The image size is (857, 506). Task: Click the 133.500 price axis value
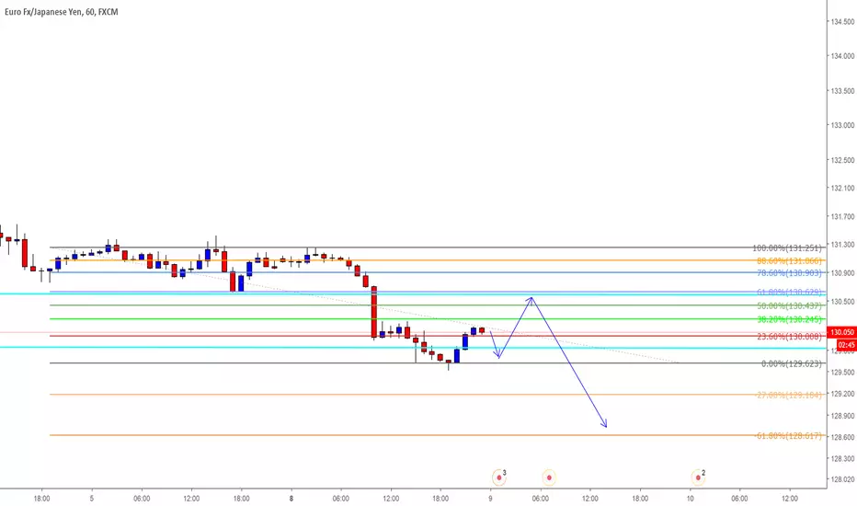click(x=842, y=91)
